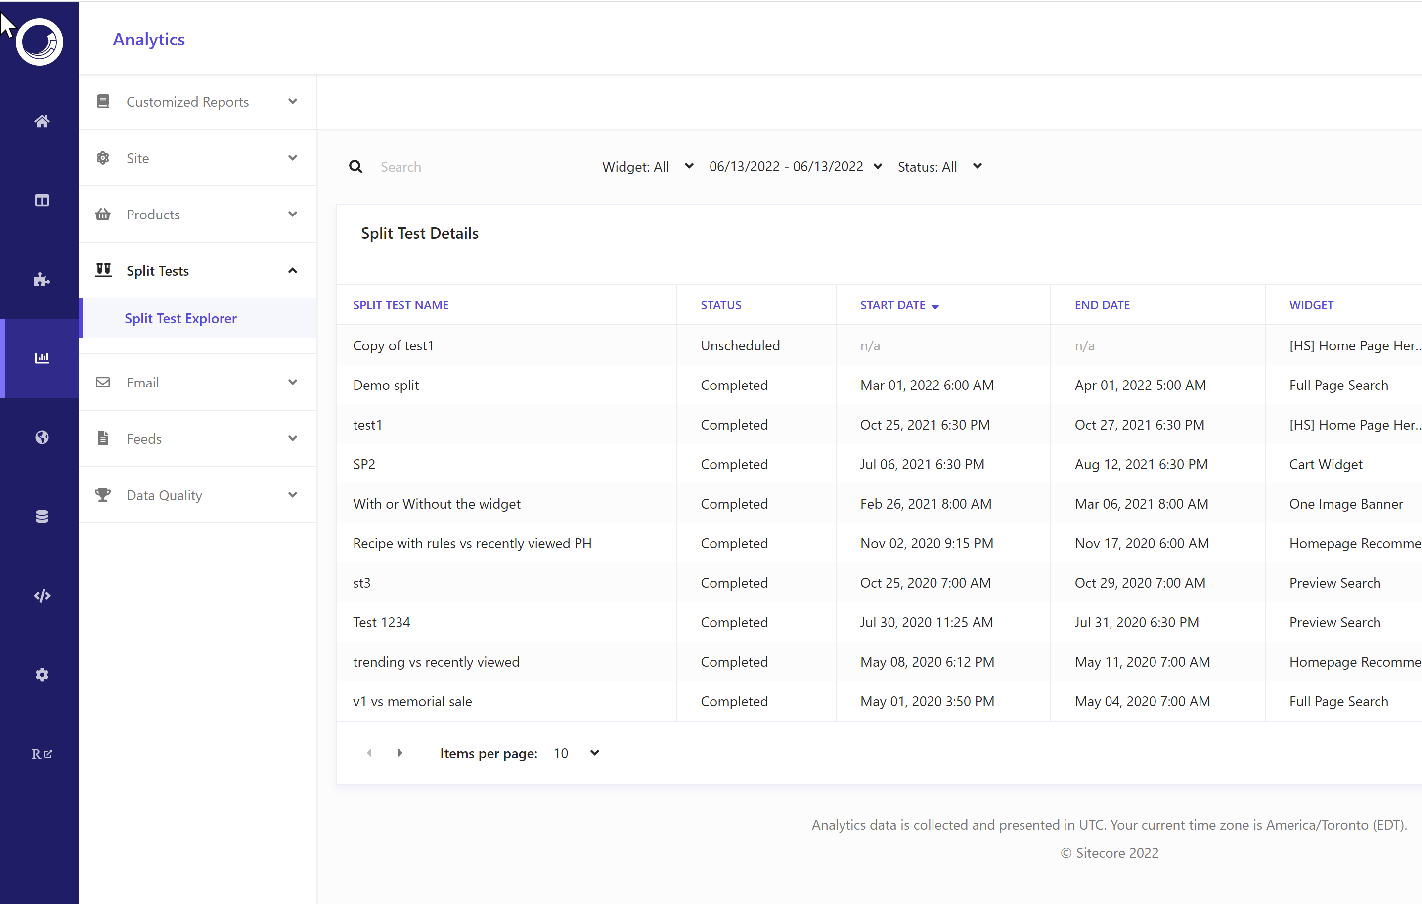
Task: Open the puzzle piece widgets icon
Action: tap(42, 279)
